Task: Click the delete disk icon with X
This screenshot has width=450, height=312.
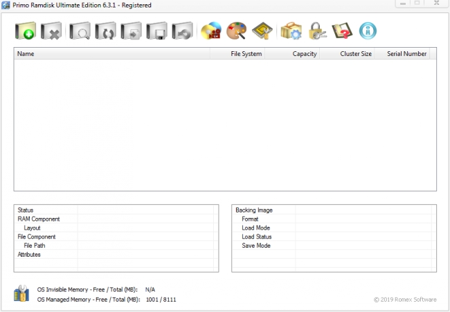Action: click(51, 30)
